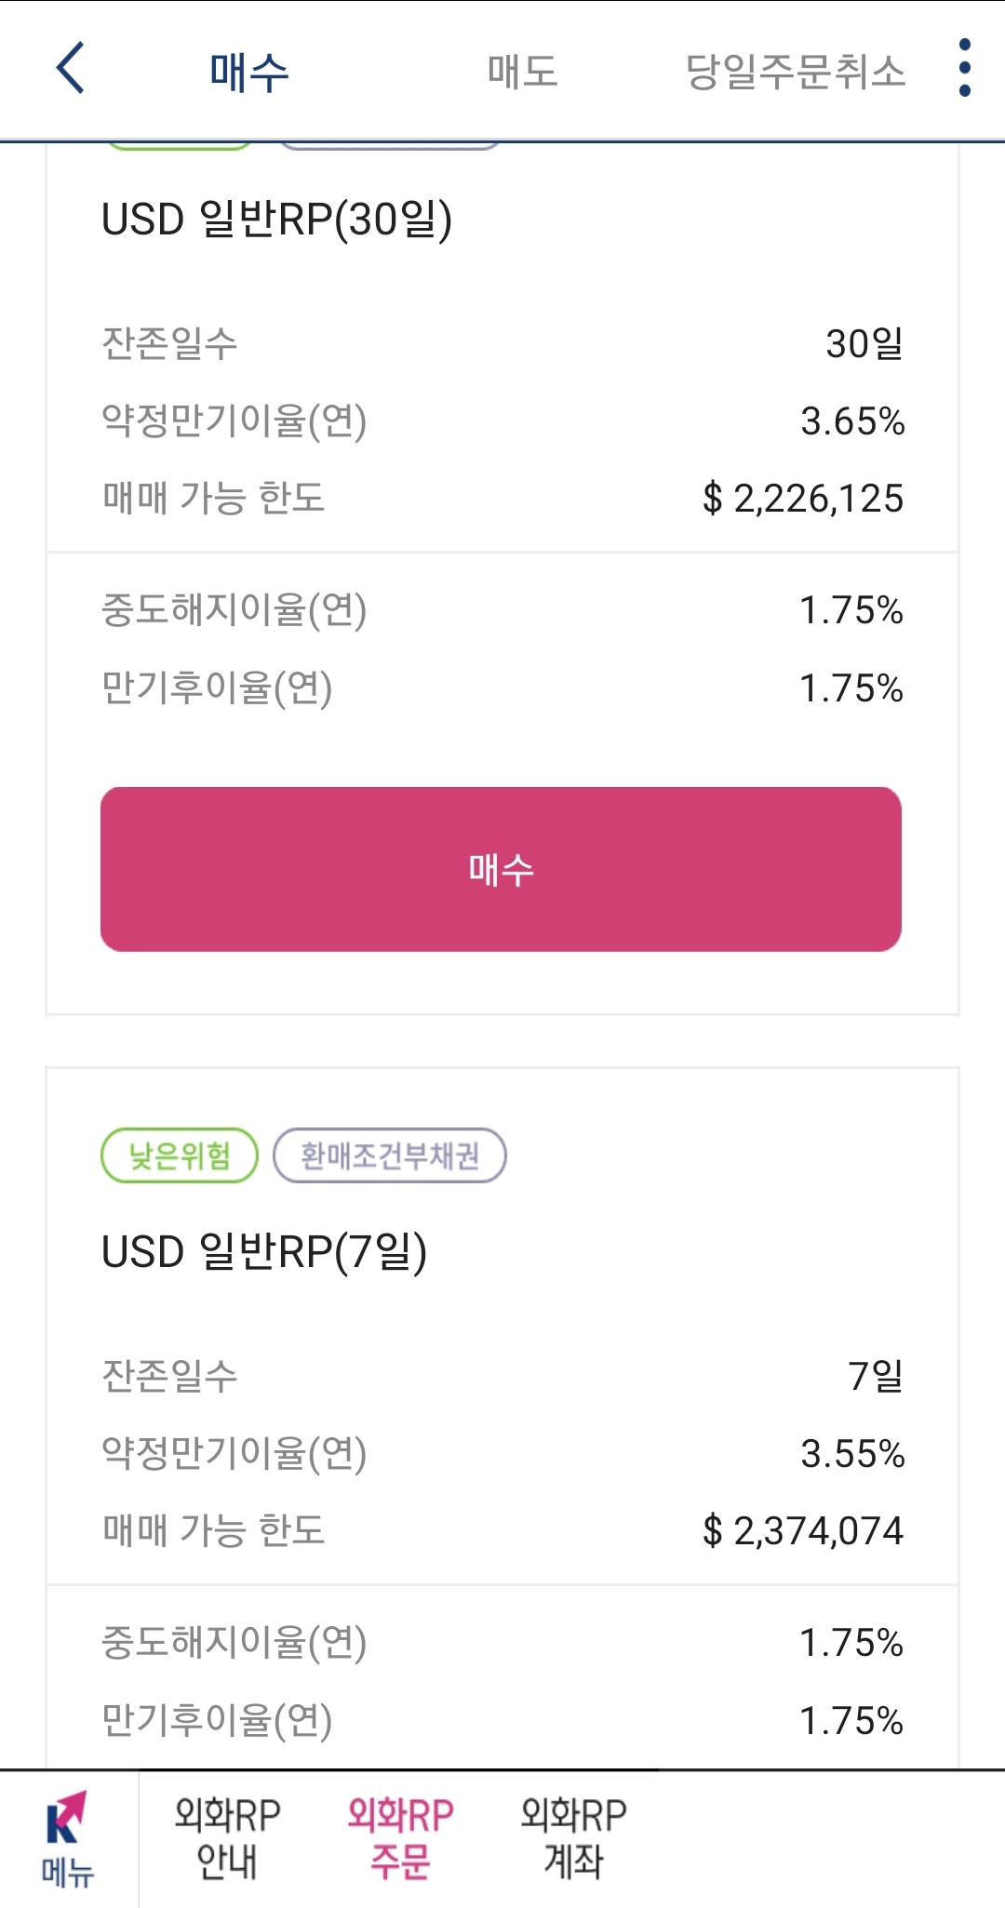Open 외화RP 계좌 navigation item
This screenshot has height=1908, width=1005.
coord(573,1838)
